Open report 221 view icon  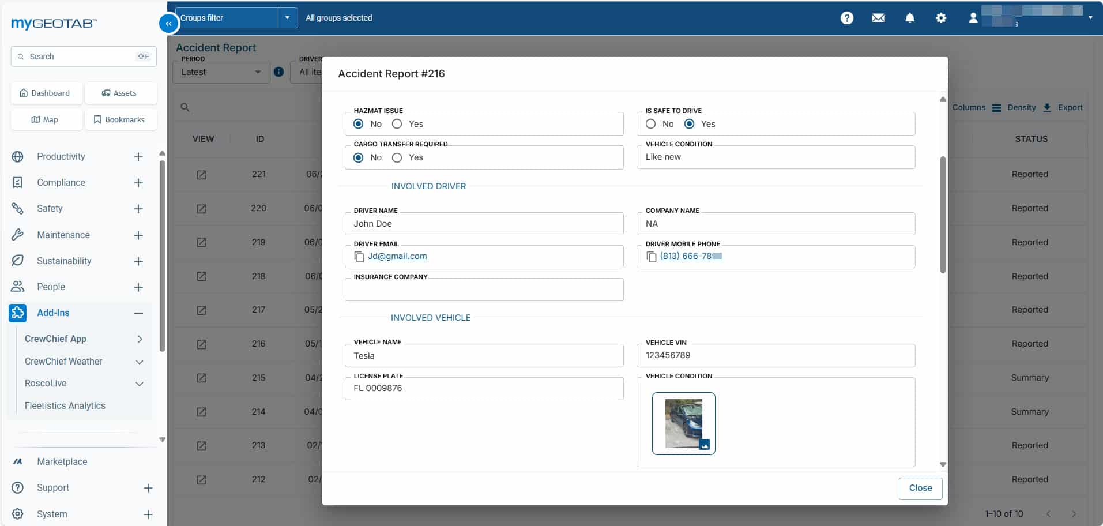201,175
